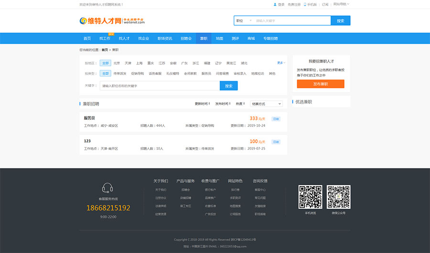430x253 pixels.
Task: Open the 招聘会 navigation tab
Action: (x=186, y=38)
